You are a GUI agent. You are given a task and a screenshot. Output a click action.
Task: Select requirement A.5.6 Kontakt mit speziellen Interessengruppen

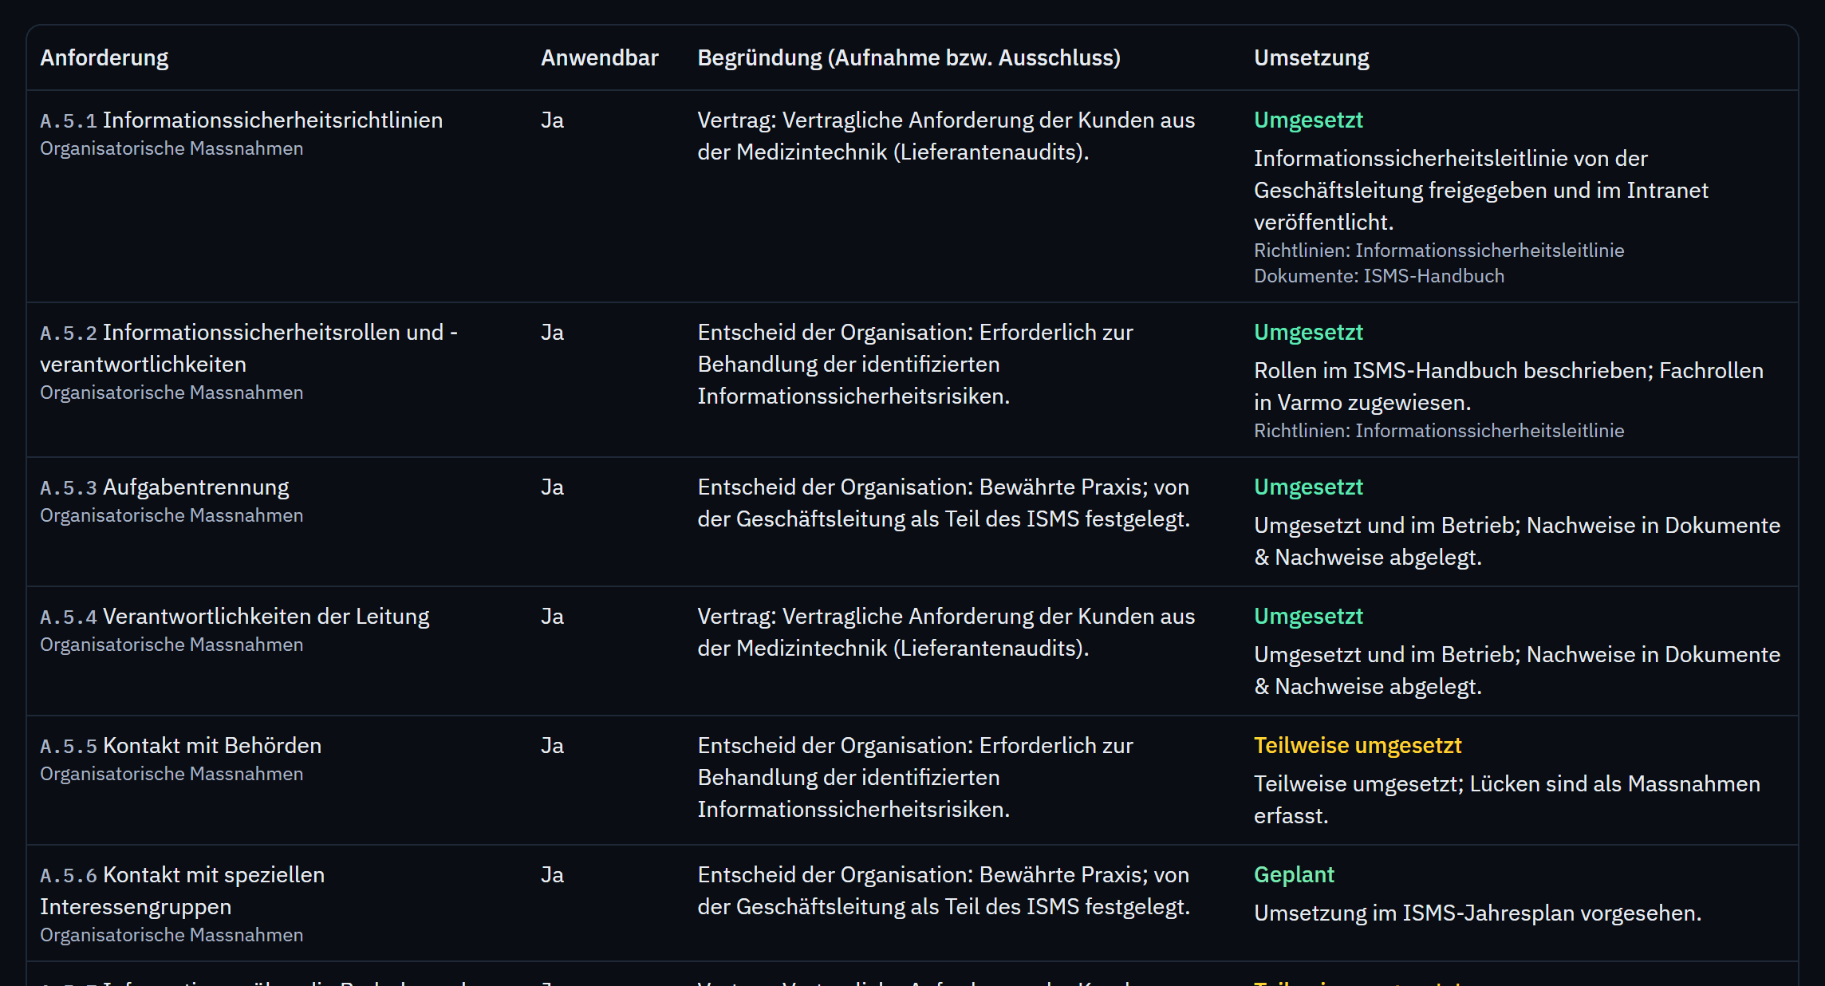pos(182,891)
